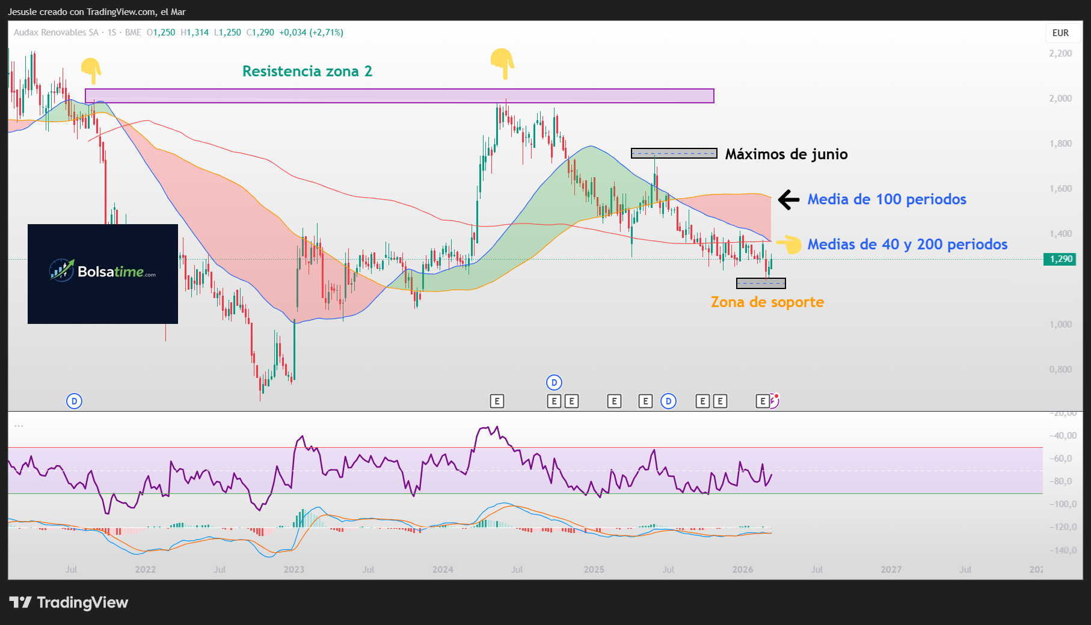Click the 2026 label on the time axis
The width and height of the screenshot is (1091, 625).
[742, 569]
